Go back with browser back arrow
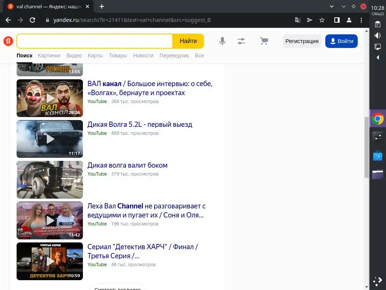Viewport: 386px width, 290px height. (x=8, y=20)
